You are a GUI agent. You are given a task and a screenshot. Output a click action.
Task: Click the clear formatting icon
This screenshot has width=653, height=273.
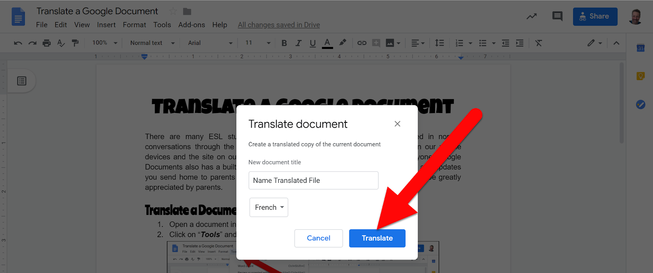click(x=539, y=43)
